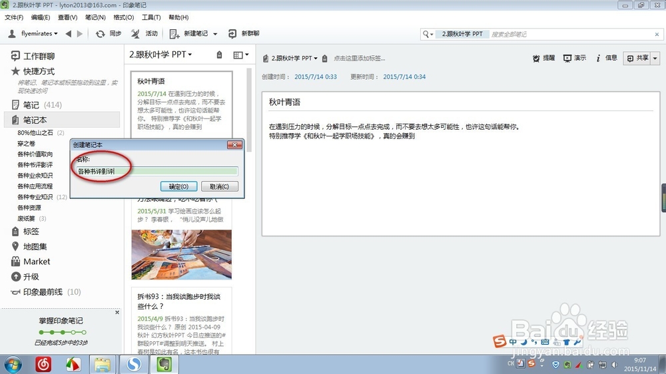Change the note's notebook via the header dropdown

point(294,58)
